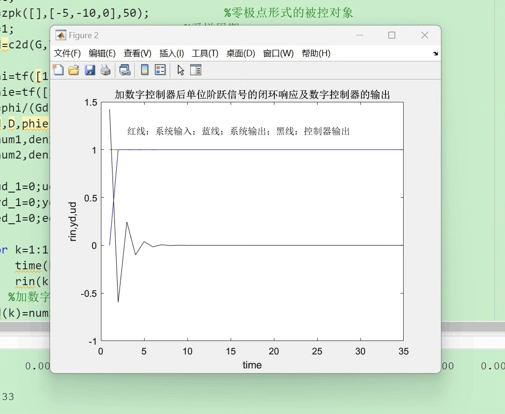Screen dimensions: 505x414
Task: Print the figure using the printer icon
Action: tap(106, 70)
